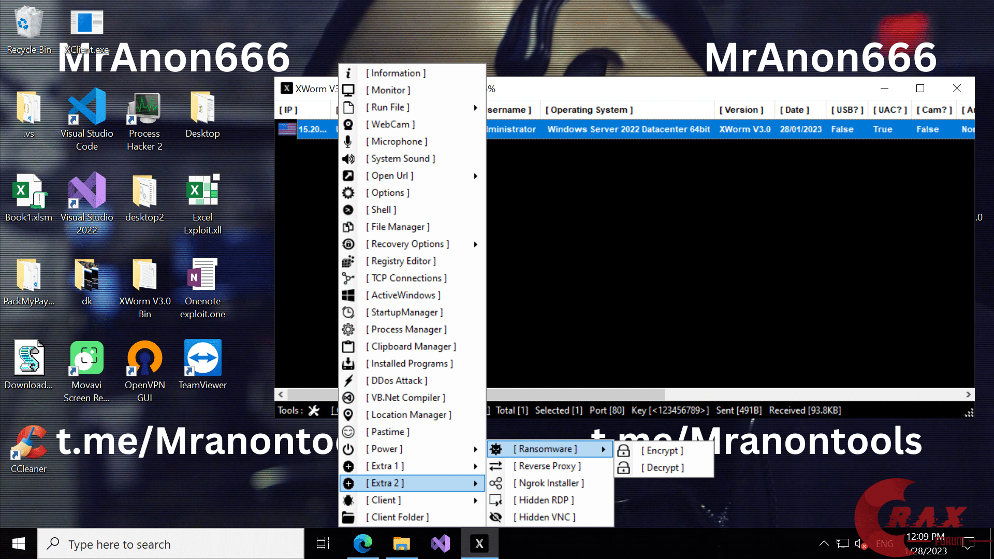Select the Process Hacker 2 desktop icon
The width and height of the screenshot is (994, 559).
click(x=144, y=121)
